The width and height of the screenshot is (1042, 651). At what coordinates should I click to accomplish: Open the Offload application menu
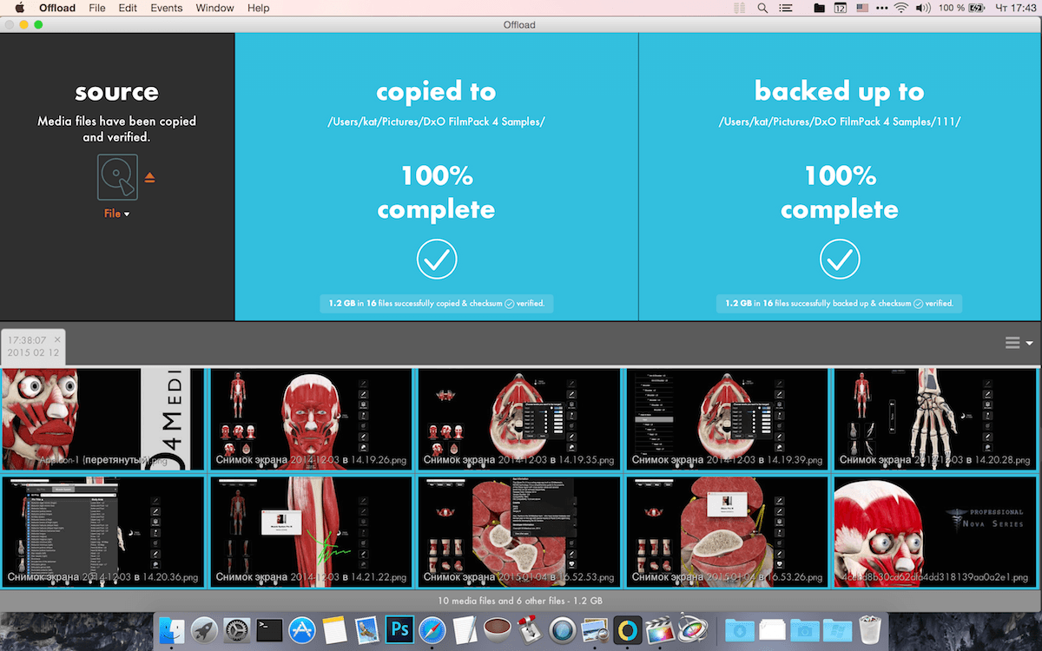coord(56,8)
